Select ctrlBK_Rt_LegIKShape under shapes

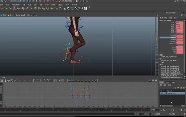pyautogui.click(x=169, y=56)
